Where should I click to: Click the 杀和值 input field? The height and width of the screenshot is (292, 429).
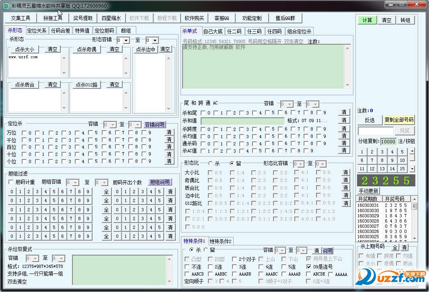click(243, 121)
